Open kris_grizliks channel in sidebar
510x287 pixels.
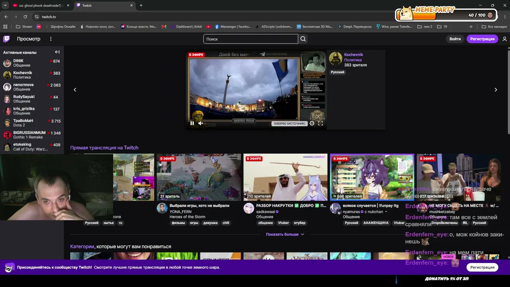tap(32, 111)
